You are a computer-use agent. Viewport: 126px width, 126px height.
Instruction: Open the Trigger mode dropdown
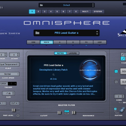point(12,84)
